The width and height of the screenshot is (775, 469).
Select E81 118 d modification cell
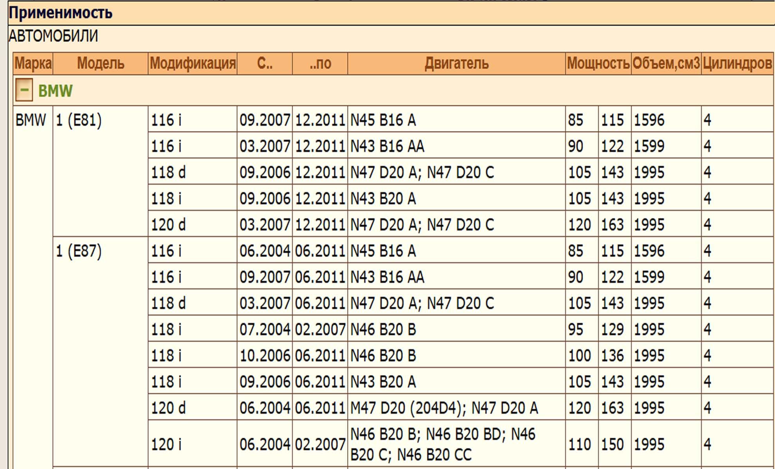point(168,172)
